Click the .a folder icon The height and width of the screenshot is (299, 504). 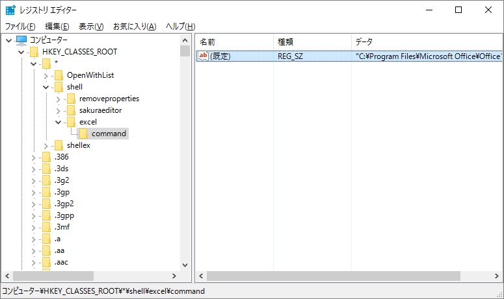tap(47, 239)
